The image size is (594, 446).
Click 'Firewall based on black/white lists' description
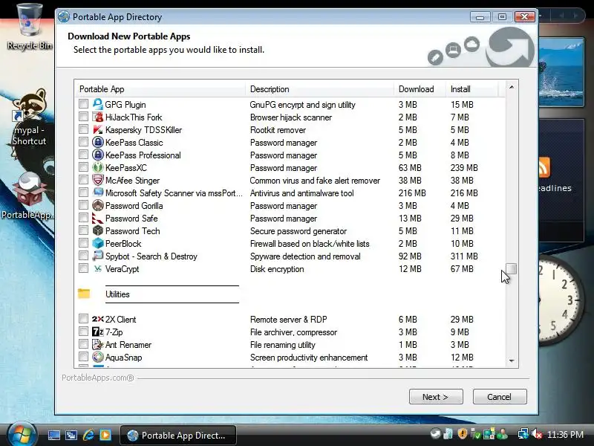click(x=310, y=244)
